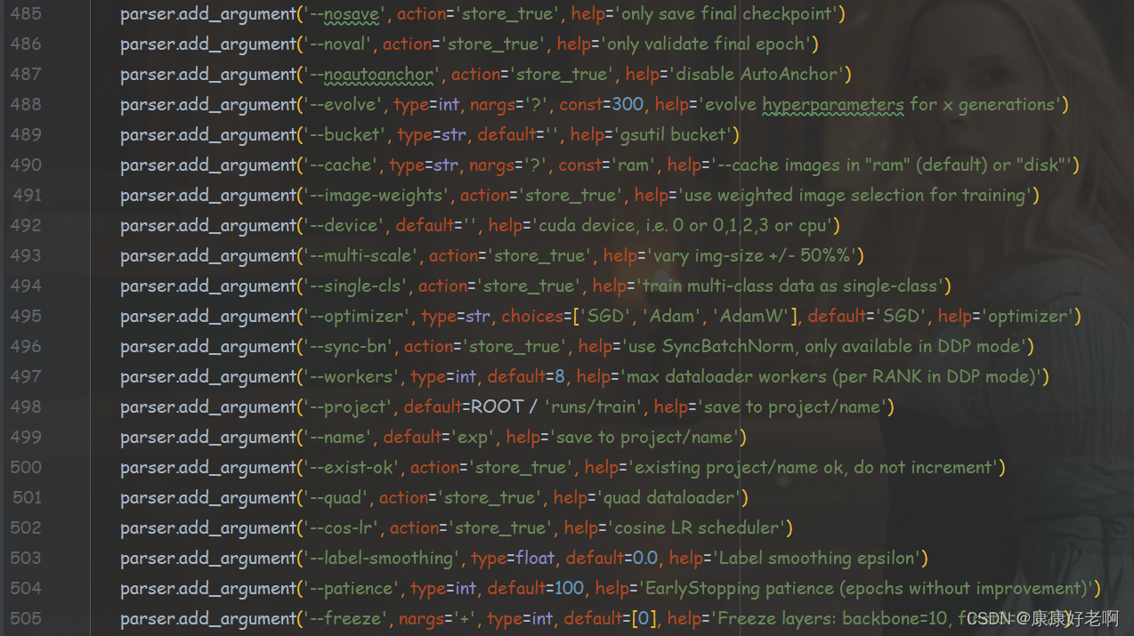Click the '--quad' argument string
The height and width of the screenshot is (636, 1134).
[x=336, y=497]
